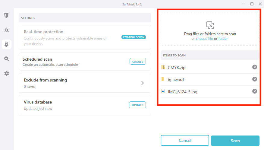Open the Settings gear in sidebar

pos(7,73)
